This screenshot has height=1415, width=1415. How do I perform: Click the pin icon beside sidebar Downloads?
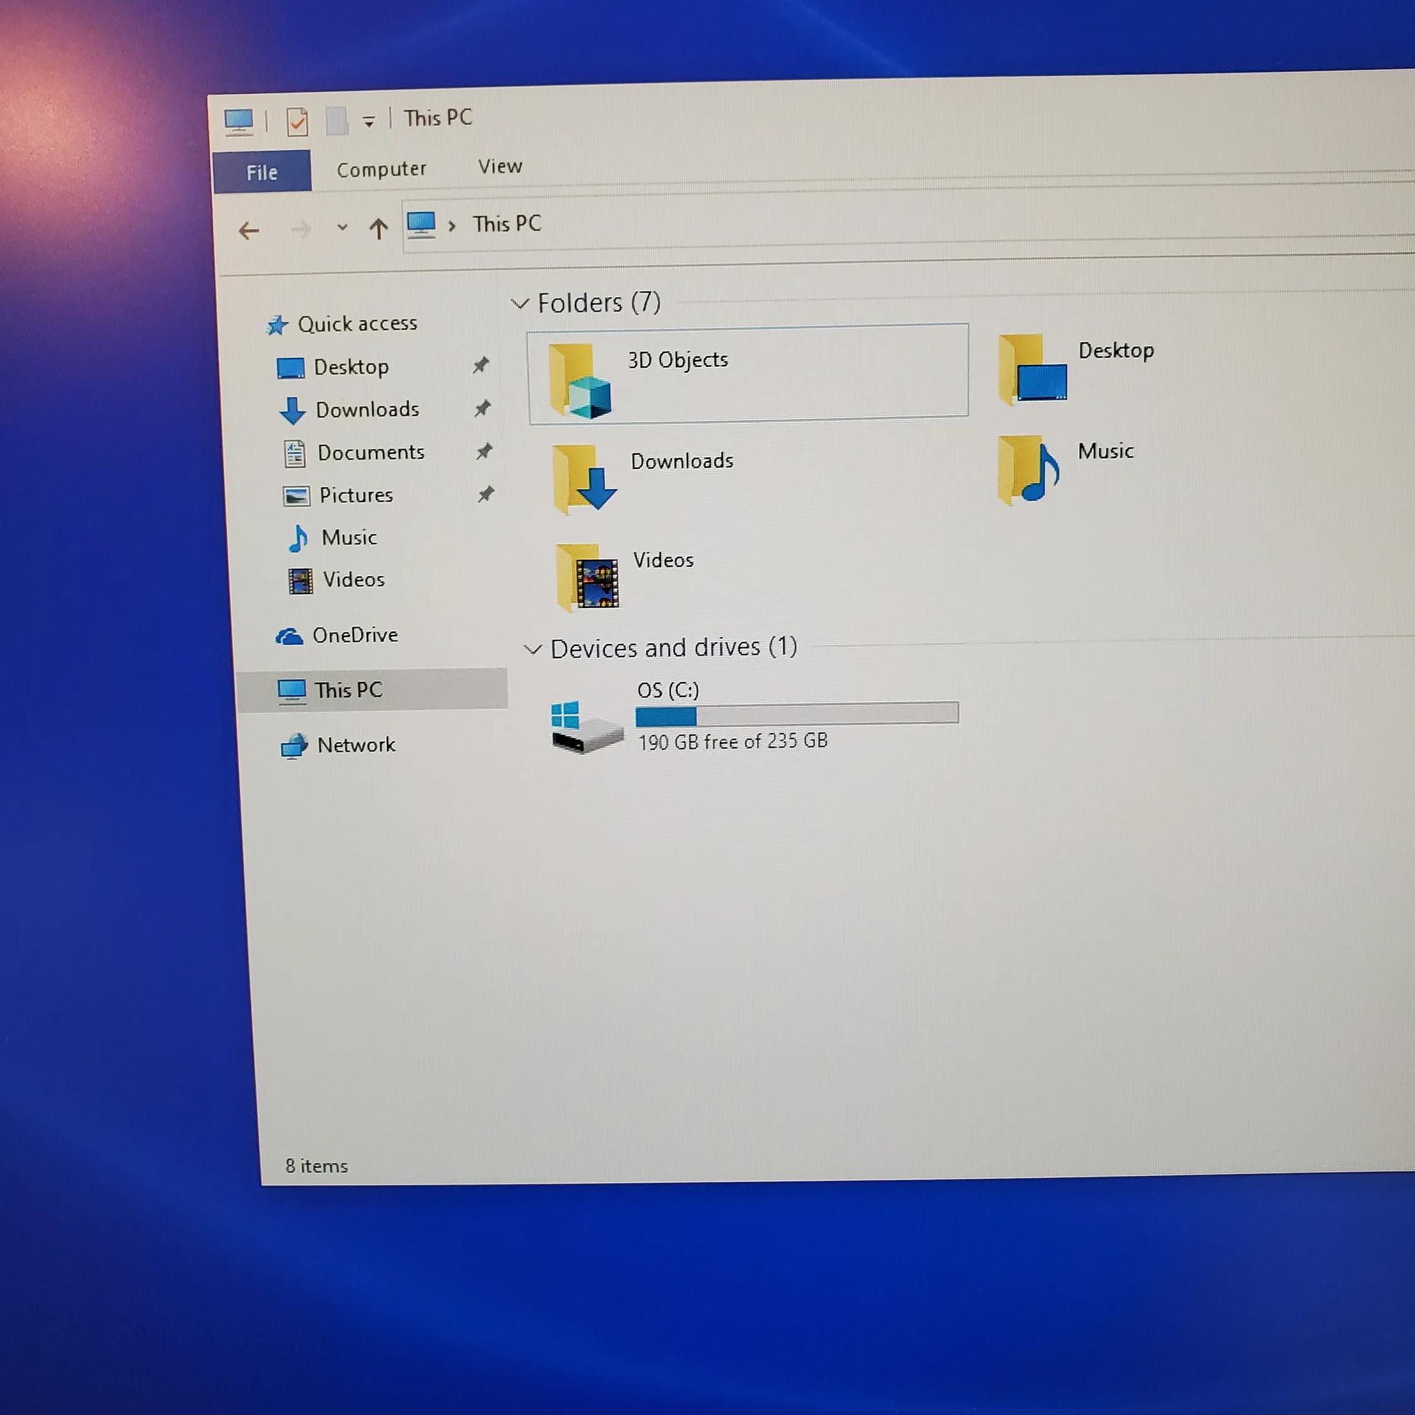(x=483, y=408)
